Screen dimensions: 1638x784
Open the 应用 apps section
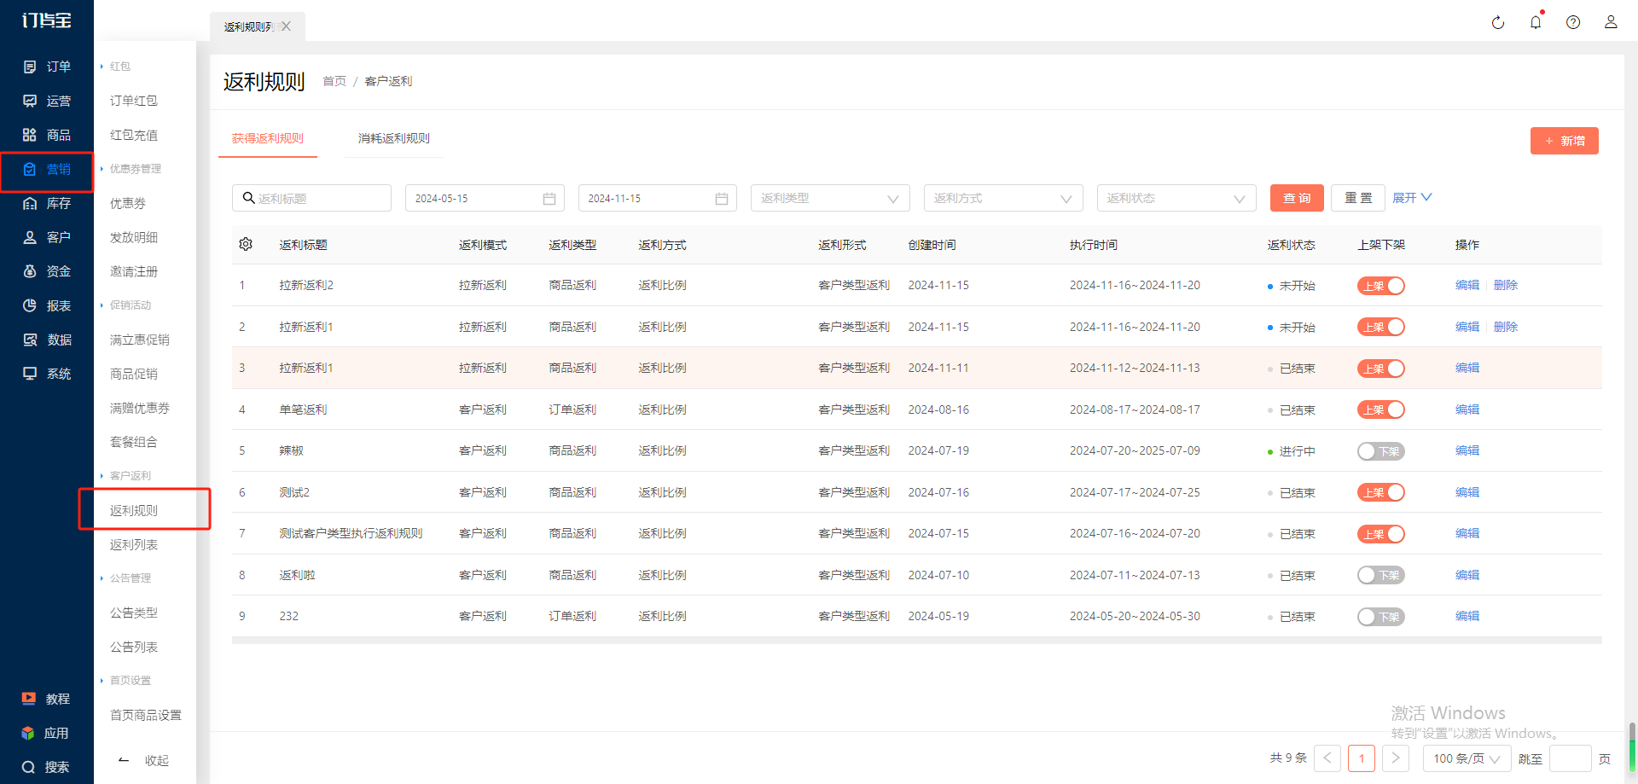pos(47,733)
